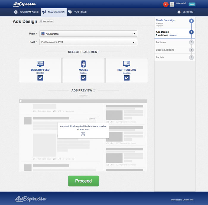Click the Your Campaigns target icon
The width and height of the screenshot is (208, 205).
coord(16,12)
